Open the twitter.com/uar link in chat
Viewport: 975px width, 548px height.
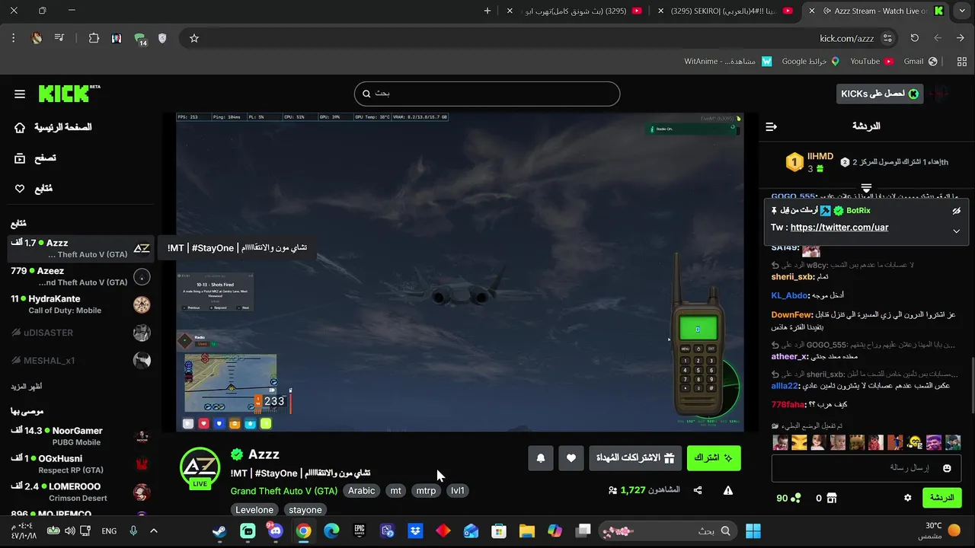pyautogui.click(x=839, y=228)
